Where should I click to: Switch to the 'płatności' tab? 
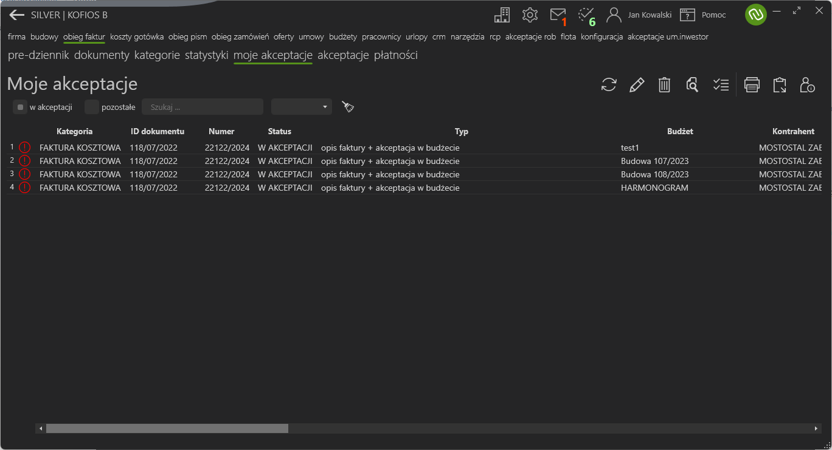(x=395, y=55)
